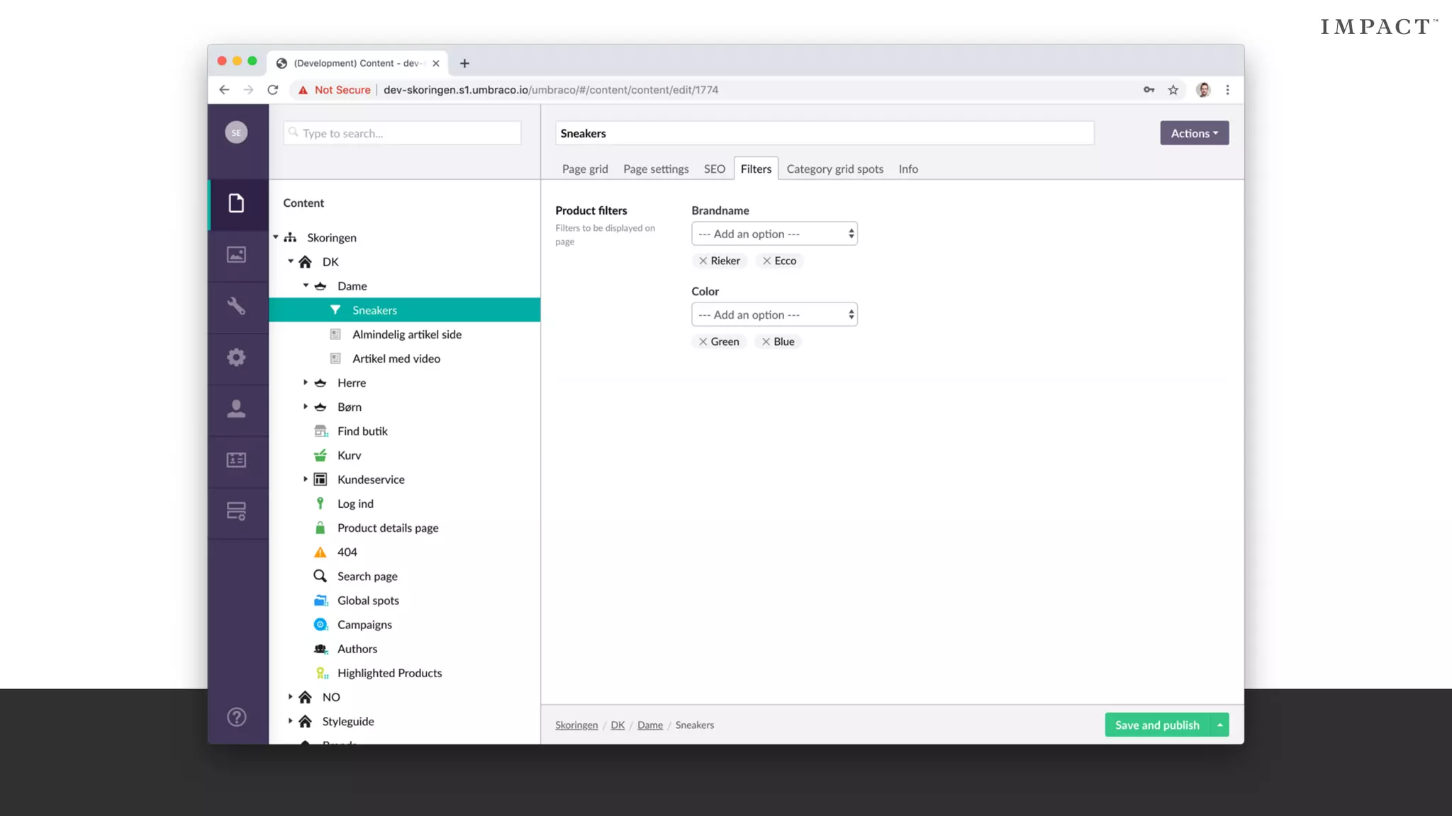Expand the Herre tree node
The image size is (1452, 816).
point(306,382)
